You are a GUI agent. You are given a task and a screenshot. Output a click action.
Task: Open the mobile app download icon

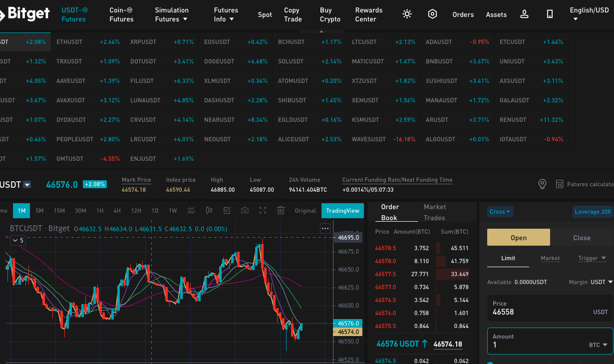coord(550,14)
